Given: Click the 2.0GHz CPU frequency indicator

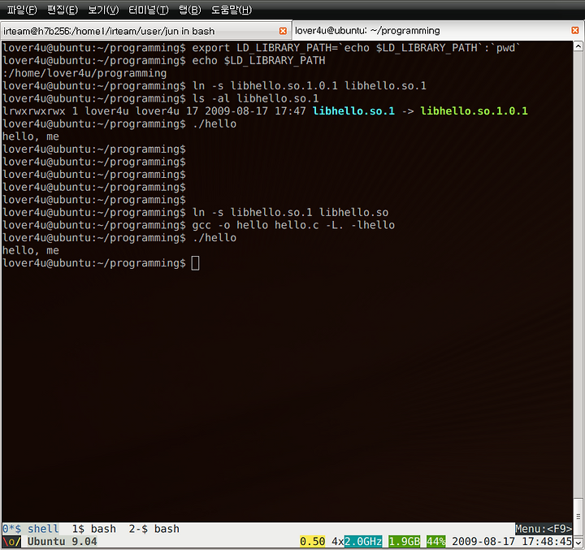Looking at the screenshot, I should tap(363, 541).
